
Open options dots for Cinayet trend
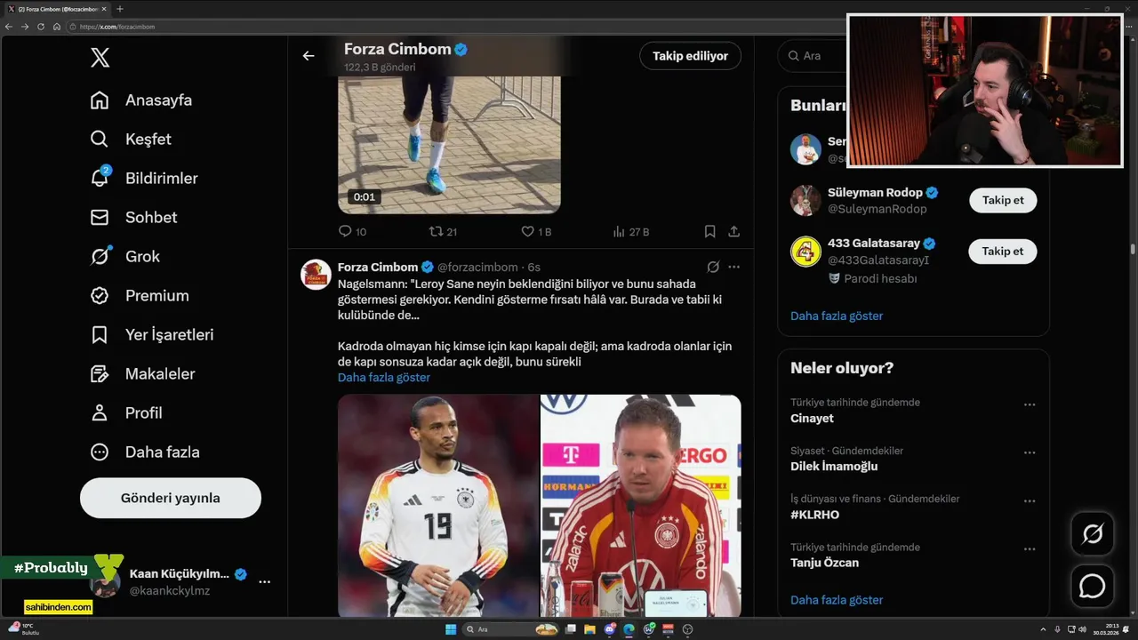[x=1030, y=404]
